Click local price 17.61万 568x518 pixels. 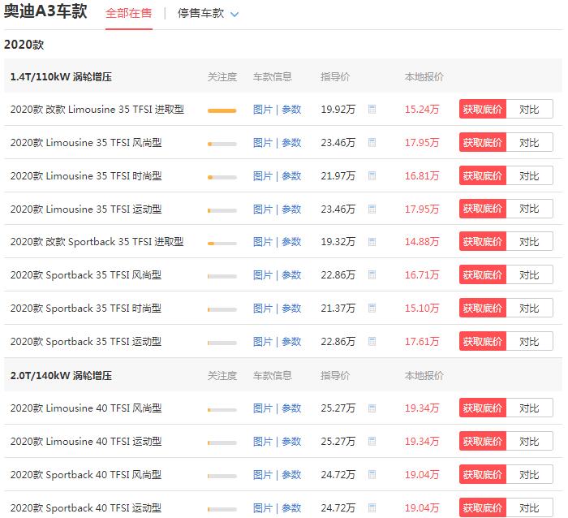coord(422,342)
